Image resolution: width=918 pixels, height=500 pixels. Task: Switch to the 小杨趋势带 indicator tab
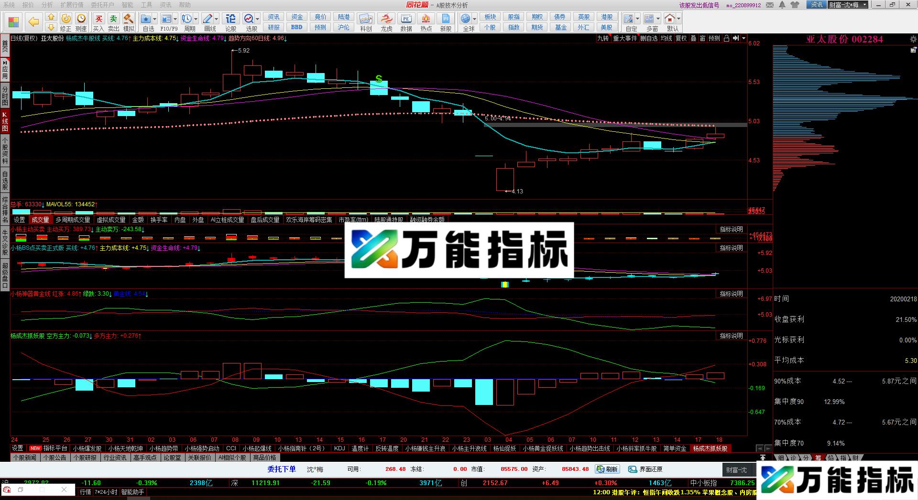(x=164, y=448)
